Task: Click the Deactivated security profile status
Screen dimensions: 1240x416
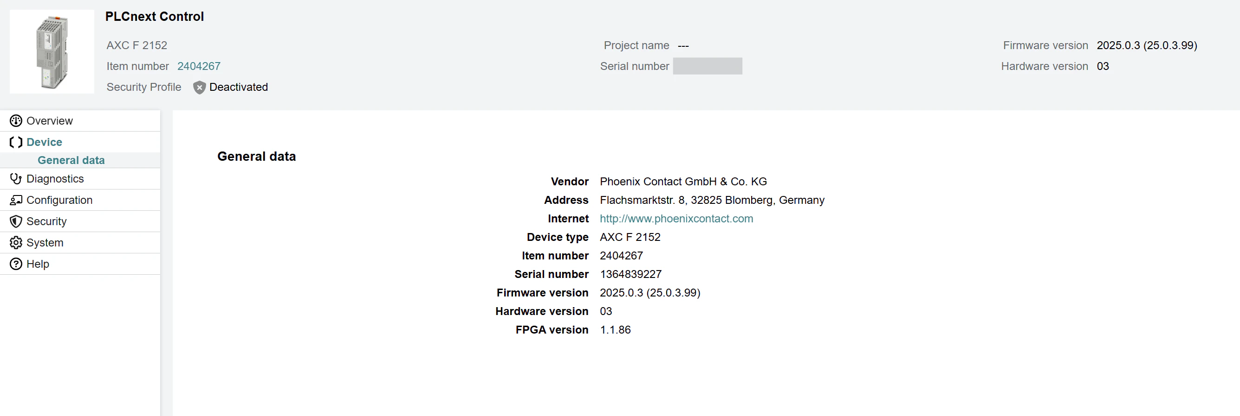Action: click(x=239, y=87)
